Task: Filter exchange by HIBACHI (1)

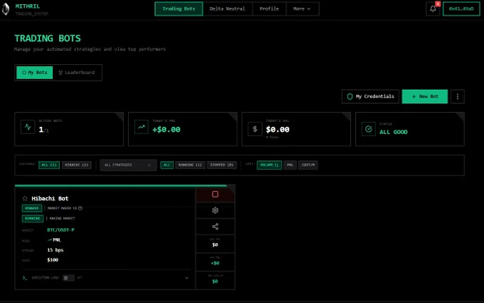Action: (x=77, y=165)
